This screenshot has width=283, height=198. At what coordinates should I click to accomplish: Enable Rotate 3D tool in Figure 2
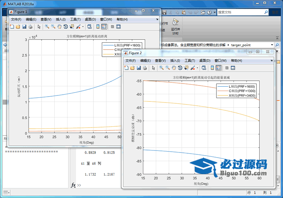tap(180, 68)
